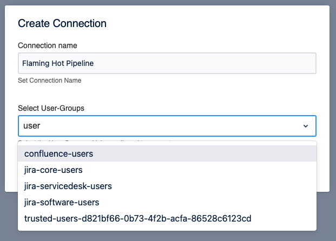
Task: Click the Set Connection Name helper text
Action: tap(49, 81)
